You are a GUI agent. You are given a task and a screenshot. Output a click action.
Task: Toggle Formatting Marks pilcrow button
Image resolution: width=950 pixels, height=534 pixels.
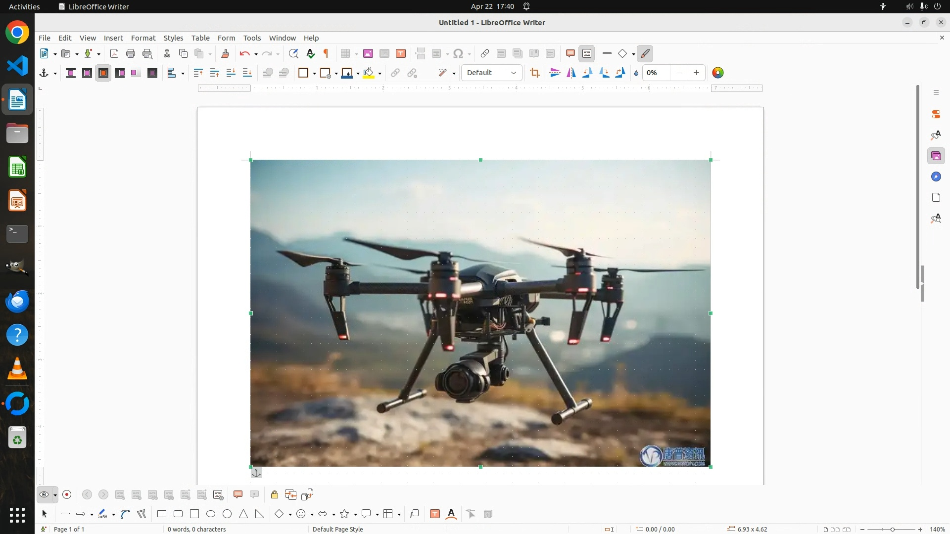326,53
